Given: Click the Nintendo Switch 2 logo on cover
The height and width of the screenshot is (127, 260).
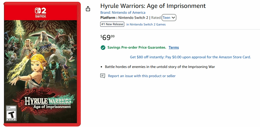Looking at the screenshot, I should (x=40, y=12).
